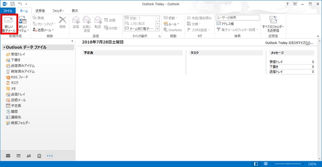Open 電子メールのフィルター処理 dropdown
The width and height of the screenshot is (322, 167).
237,30
